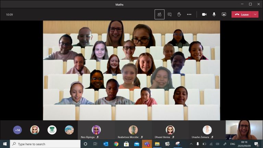Click the name Dhvani Verma
263x148 pixels.
(162, 137)
